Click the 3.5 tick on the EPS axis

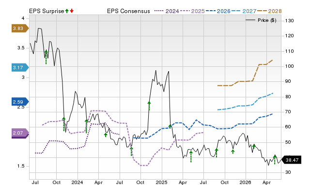click(21, 48)
